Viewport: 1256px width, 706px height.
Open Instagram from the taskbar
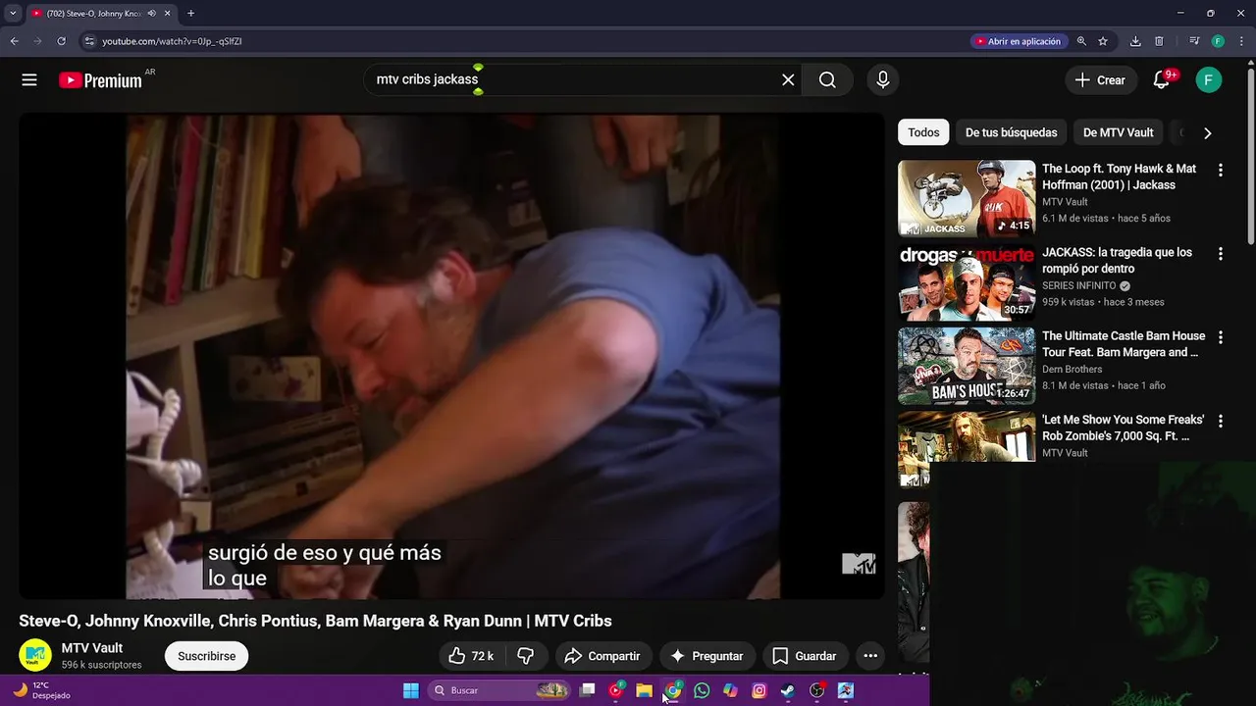pyautogui.click(x=759, y=690)
